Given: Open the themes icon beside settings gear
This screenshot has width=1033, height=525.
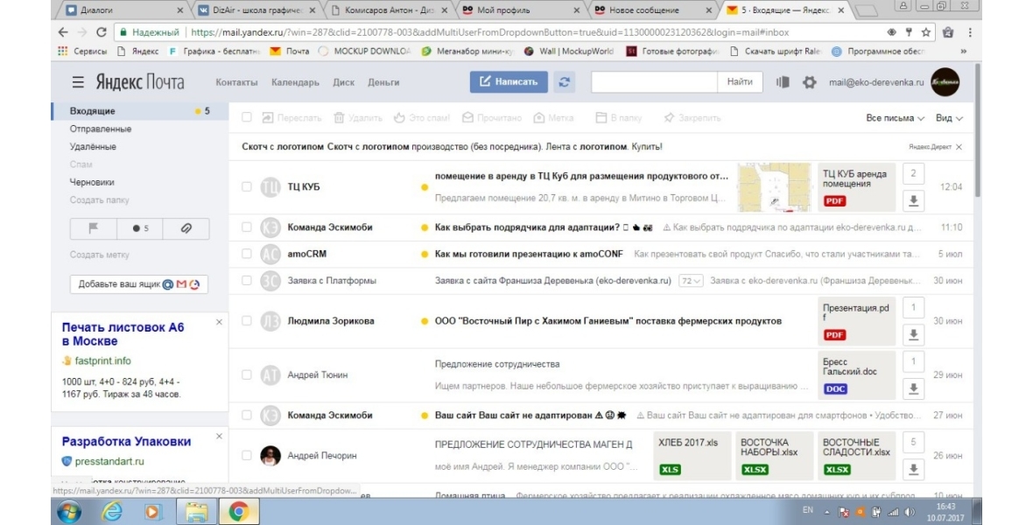Looking at the screenshot, I should pos(783,82).
